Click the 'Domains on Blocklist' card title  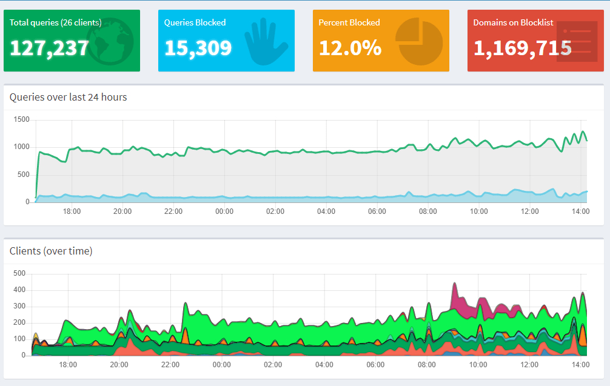point(513,22)
